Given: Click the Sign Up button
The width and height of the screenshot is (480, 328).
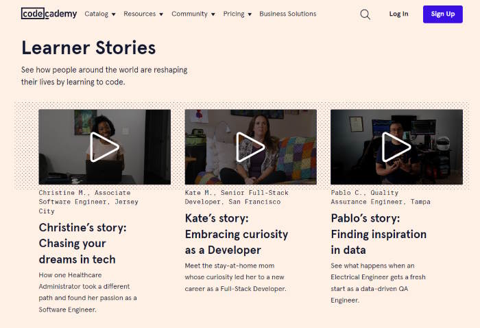Looking at the screenshot, I should (x=443, y=14).
